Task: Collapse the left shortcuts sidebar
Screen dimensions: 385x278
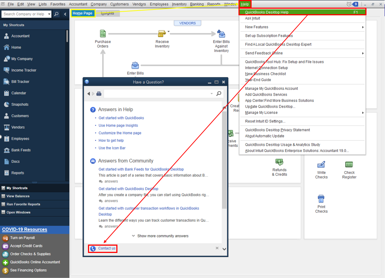Action: (x=65, y=14)
